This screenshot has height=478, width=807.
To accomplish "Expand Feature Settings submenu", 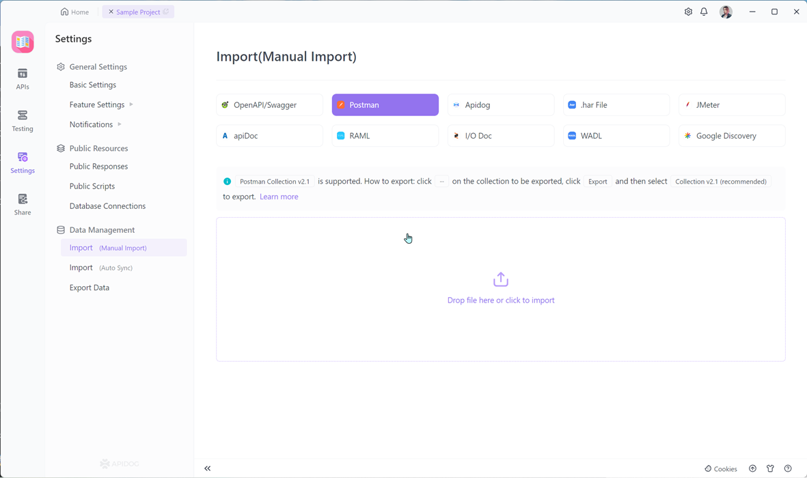I will point(131,104).
